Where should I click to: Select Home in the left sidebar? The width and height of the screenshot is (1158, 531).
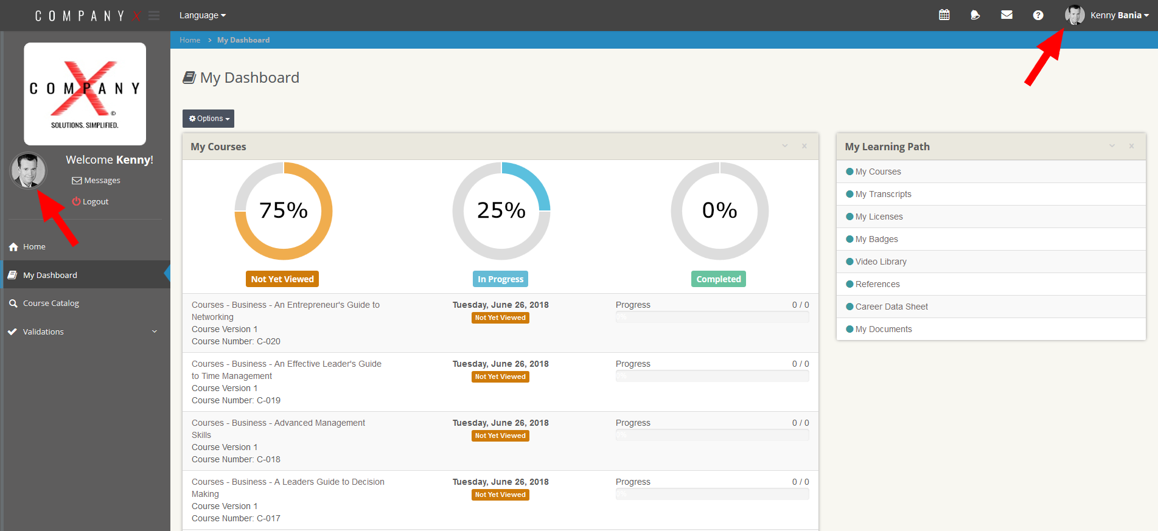[85, 247]
